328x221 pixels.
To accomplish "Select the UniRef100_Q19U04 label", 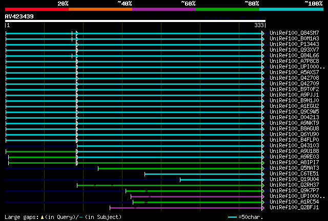I will coord(294,180).
